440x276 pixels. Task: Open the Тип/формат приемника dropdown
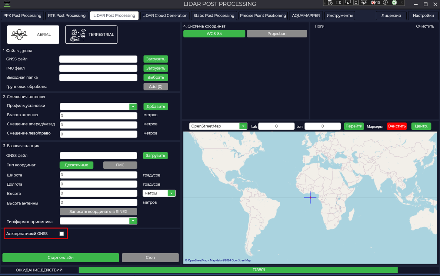(133, 221)
